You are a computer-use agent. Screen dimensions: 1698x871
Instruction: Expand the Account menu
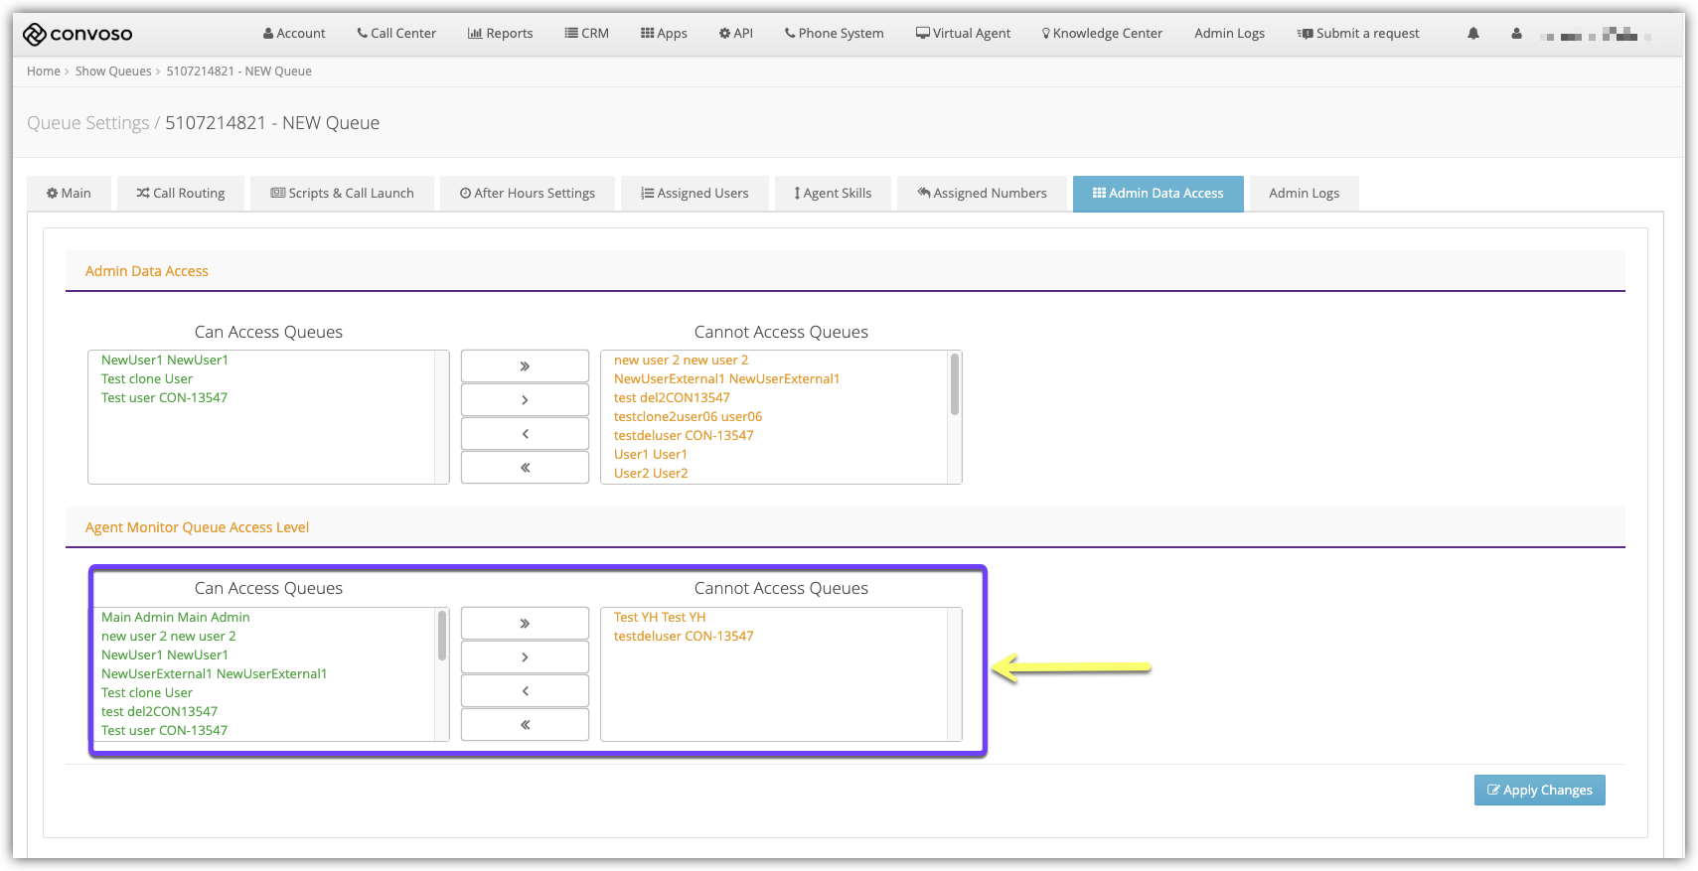point(294,34)
